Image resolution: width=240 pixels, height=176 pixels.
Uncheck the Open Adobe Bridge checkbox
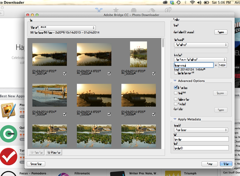point(176,88)
